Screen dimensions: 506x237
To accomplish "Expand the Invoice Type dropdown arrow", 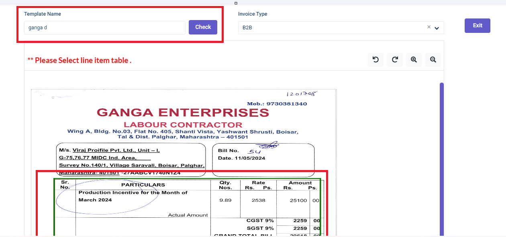I will pos(437,28).
